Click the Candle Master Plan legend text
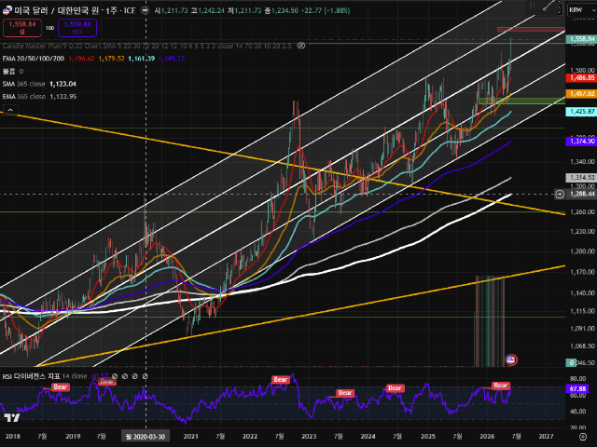Screen dimensions: 597x447 coord(146,46)
